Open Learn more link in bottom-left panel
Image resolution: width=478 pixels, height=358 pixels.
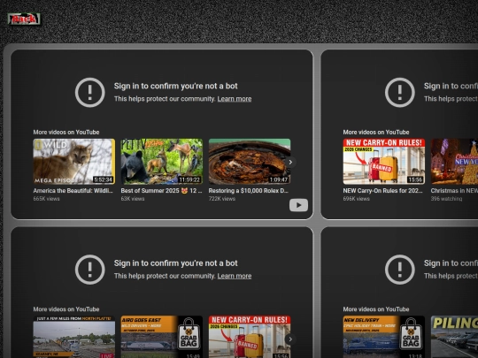coord(235,276)
